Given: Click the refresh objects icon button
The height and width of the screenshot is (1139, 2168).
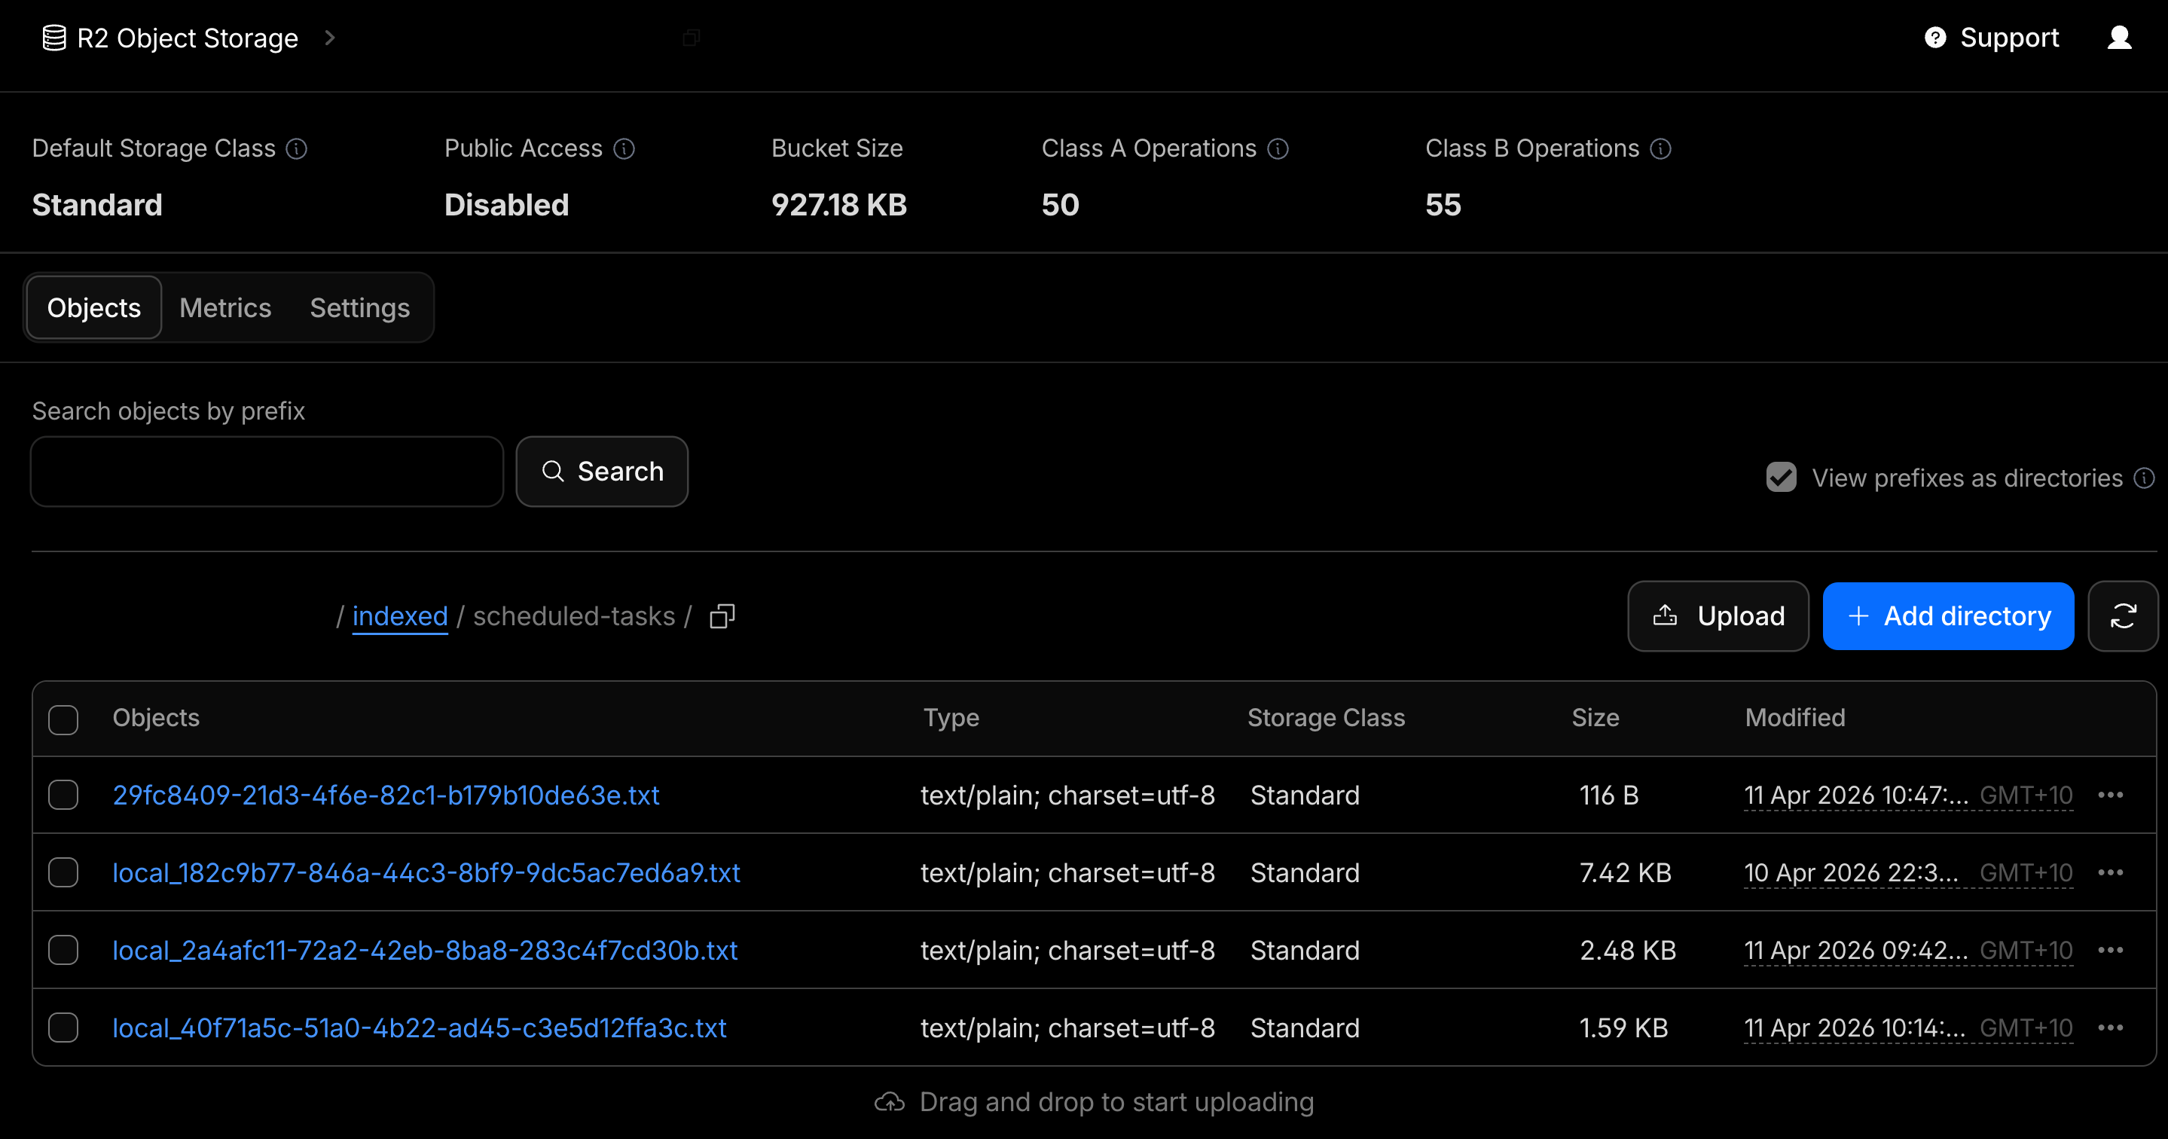Looking at the screenshot, I should (x=2122, y=616).
